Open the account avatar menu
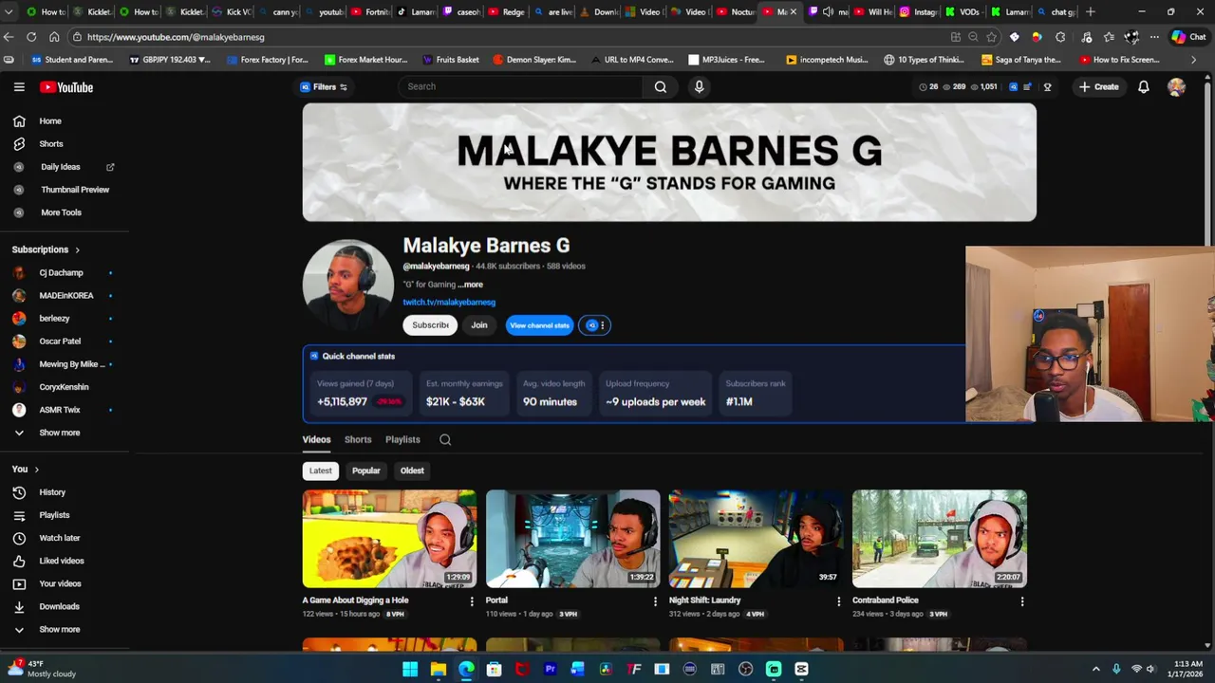This screenshot has height=683, width=1215. point(1176,86)
